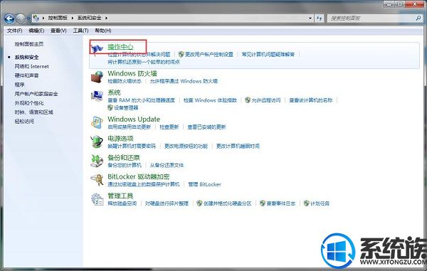Select 外观和个性化 in sidebar
427x271 pixels.
pyautogui.click(x=29, y=103)
